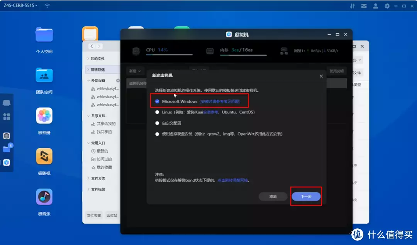Open 回收站 in the file manager
Screen dimensions: 417x245
coord(112,216)
